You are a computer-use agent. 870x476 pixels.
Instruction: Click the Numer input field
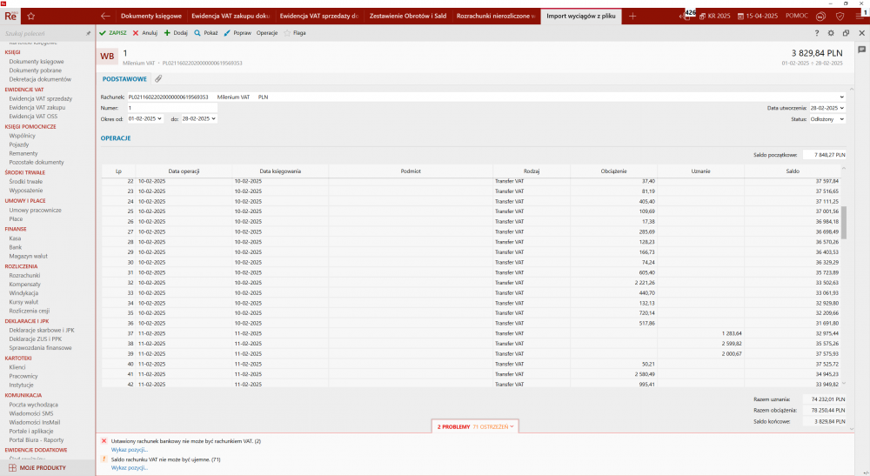[x=172, y=108]
